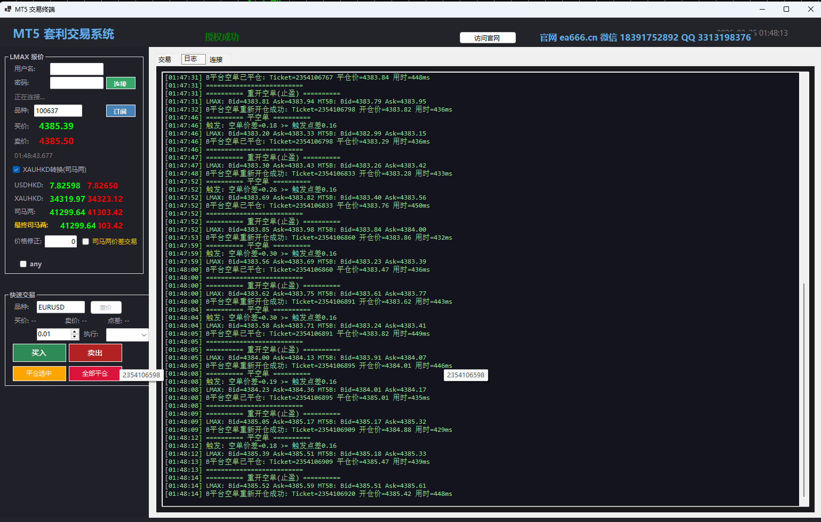
Task: Open official site via 访问官网 button
Action: click(488, 38)
